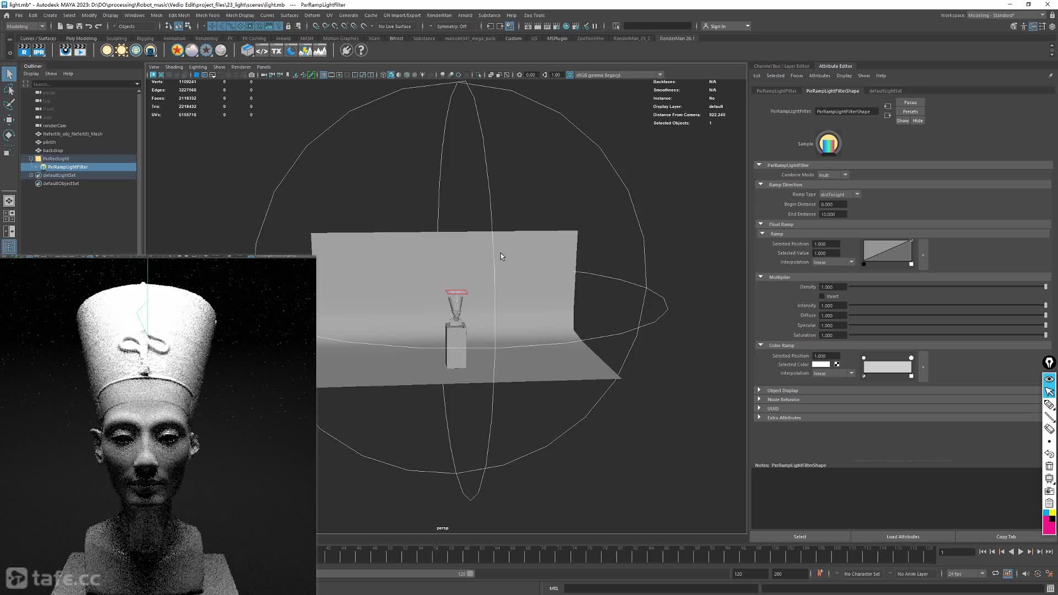Click the Copy Tab button

(x=1006, y=537)
